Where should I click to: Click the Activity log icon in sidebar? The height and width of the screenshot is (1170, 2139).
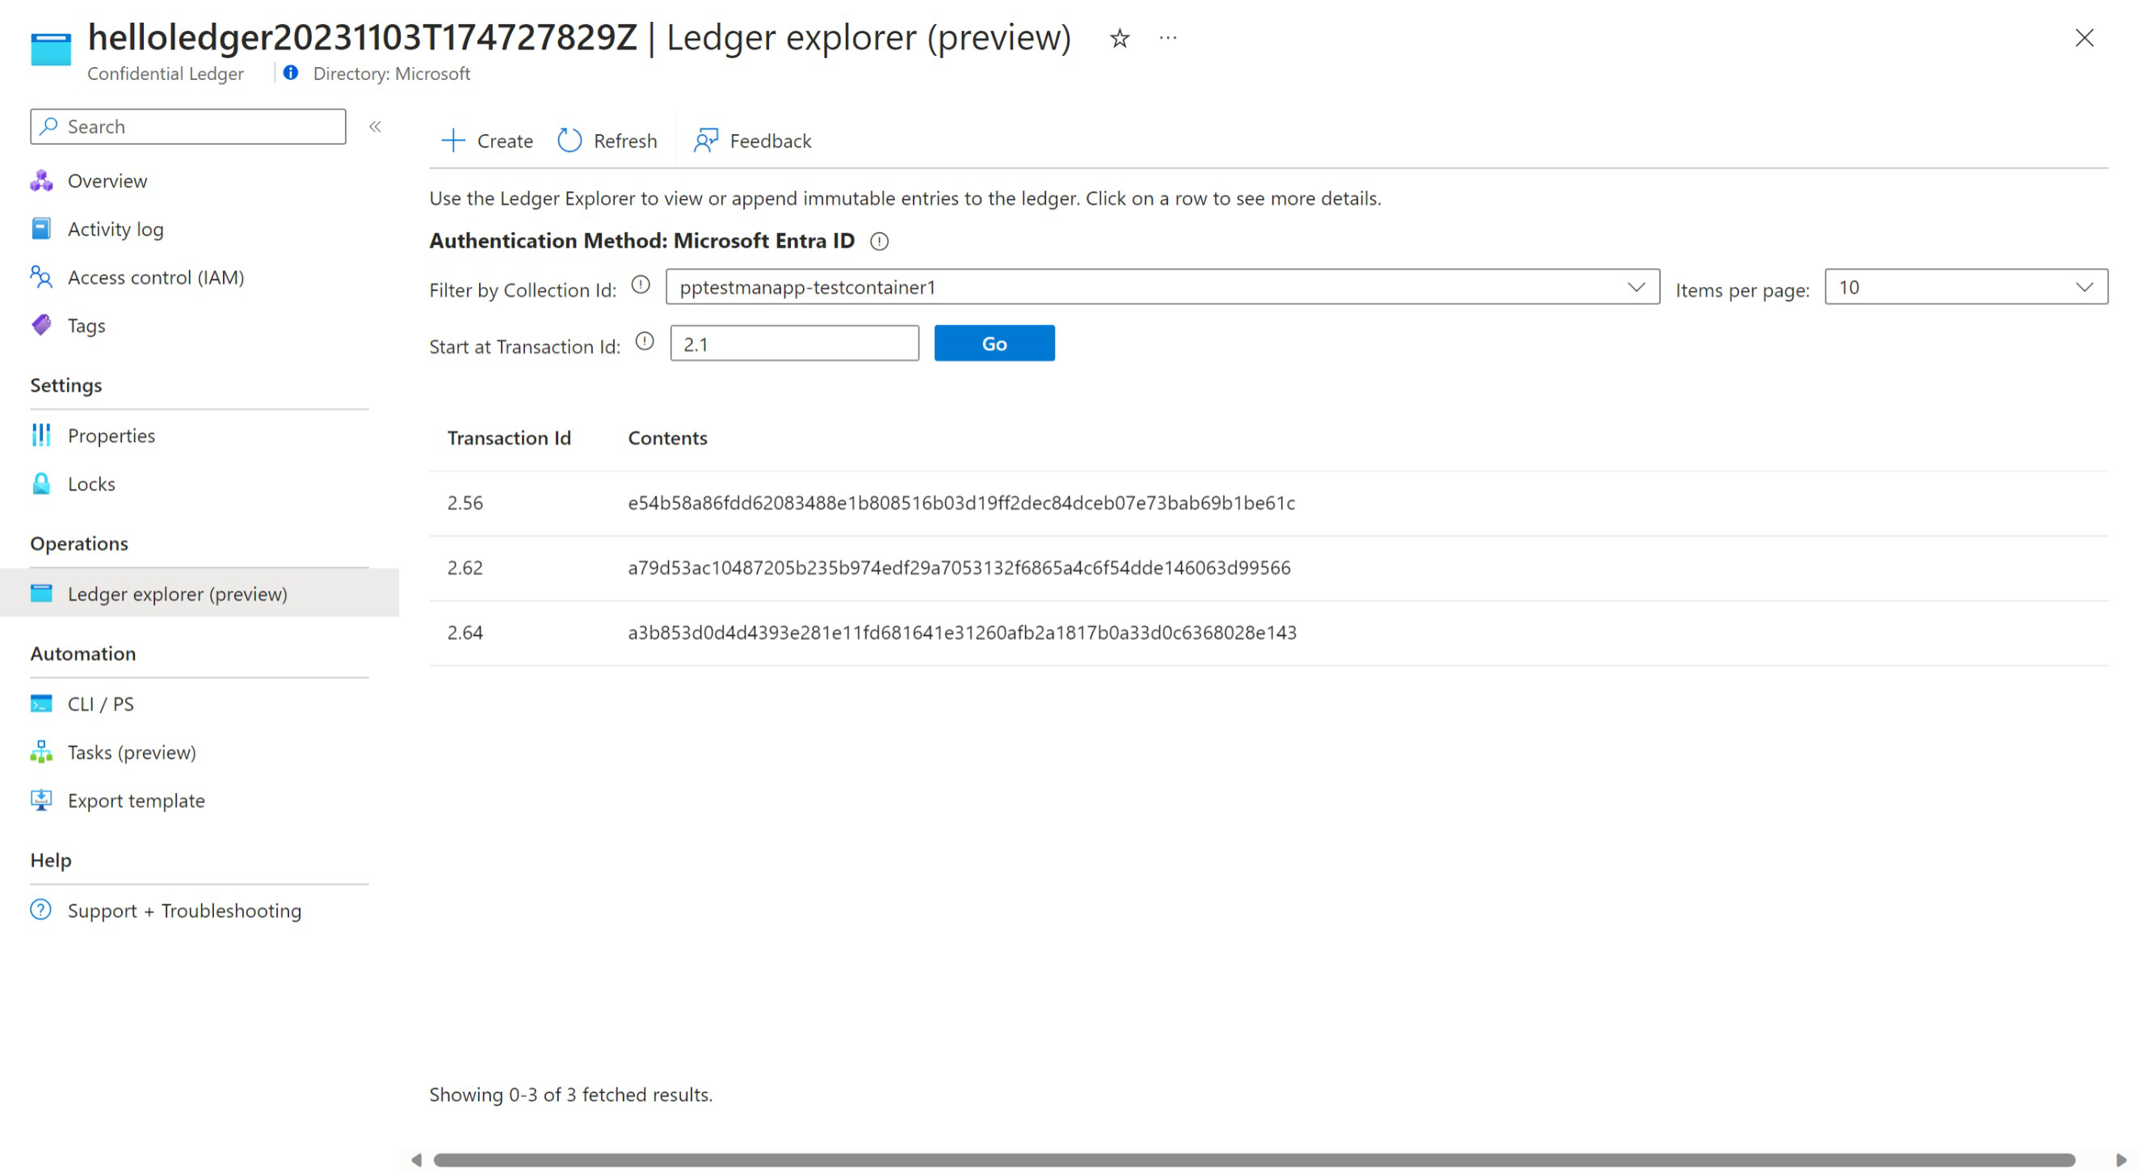click(x=43, y=228)
